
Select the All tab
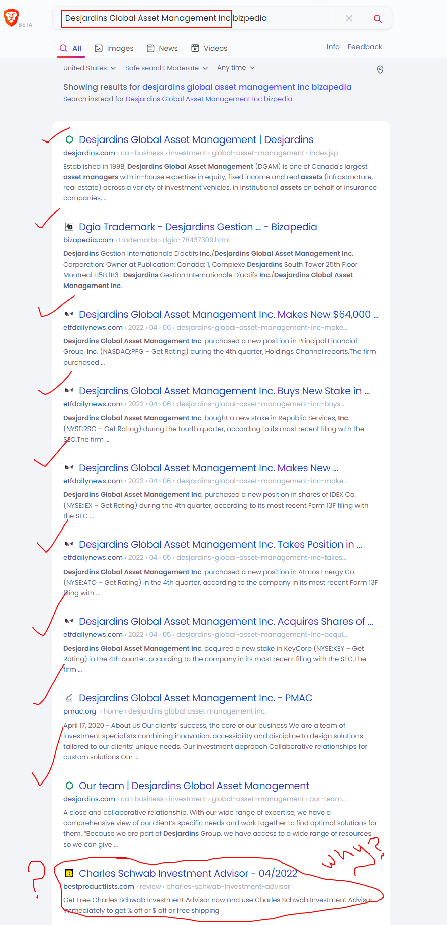71,48
